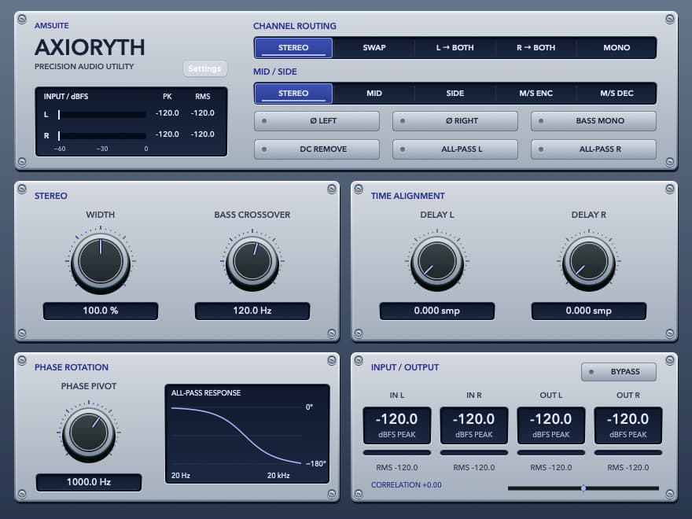
Task: Click the CORRELATION +0.00 label
Action: click(406, 485)
